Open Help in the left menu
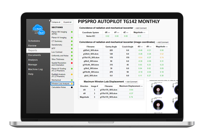This screenshot has width=204, height=136. (x=31, y=74)
